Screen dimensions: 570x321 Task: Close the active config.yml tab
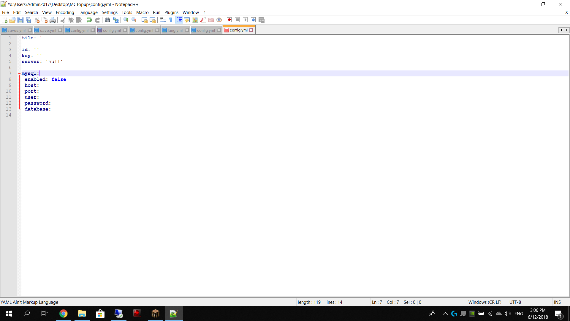(251, 30)
